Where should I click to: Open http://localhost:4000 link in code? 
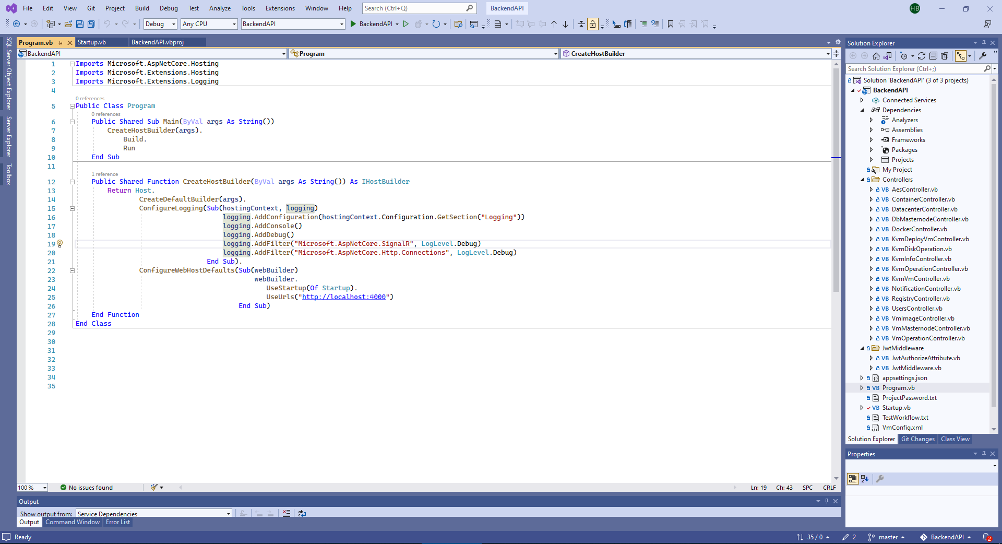click(x=344, y=297)
